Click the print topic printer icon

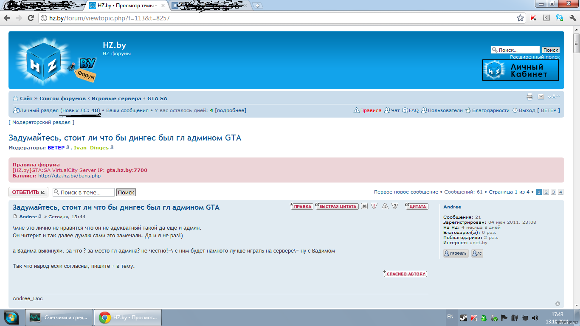529,97
